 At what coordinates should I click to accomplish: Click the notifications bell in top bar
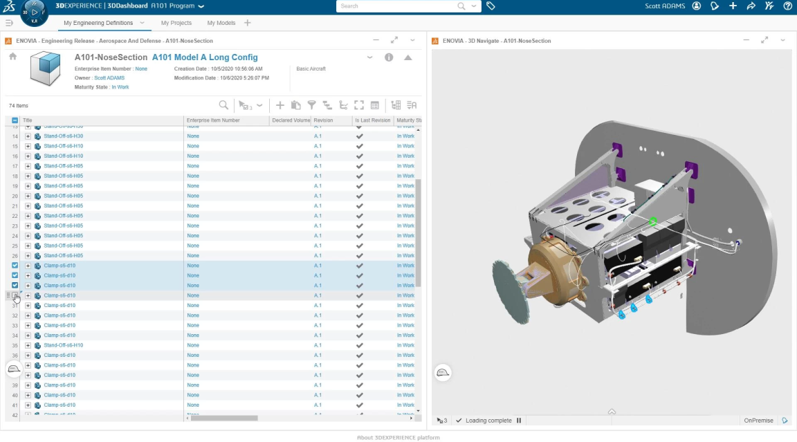pos(715,6)
